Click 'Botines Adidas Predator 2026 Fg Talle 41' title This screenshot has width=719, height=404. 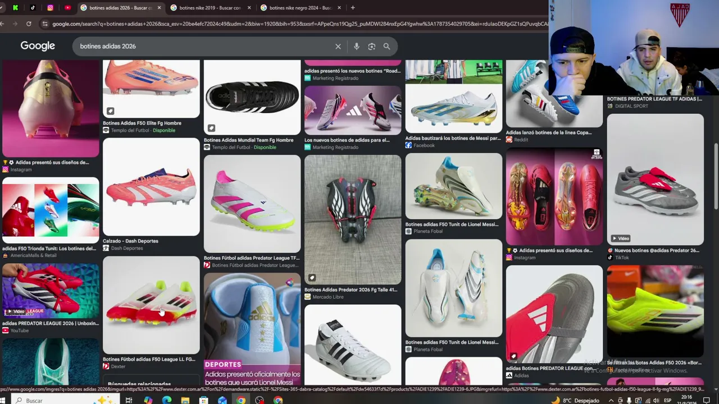[351, 290]
